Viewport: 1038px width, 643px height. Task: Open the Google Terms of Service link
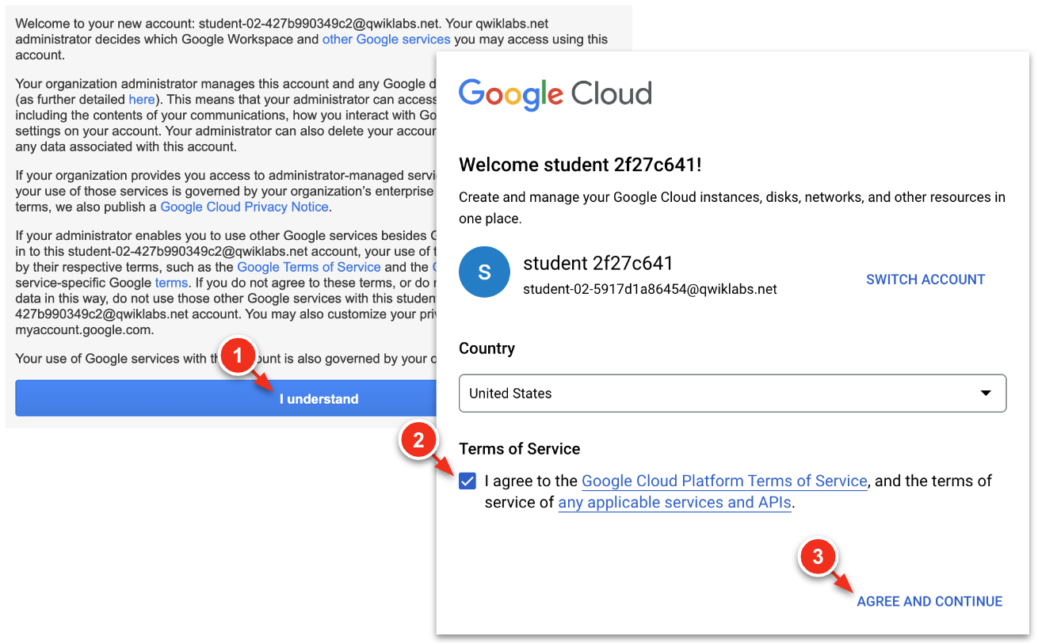pyautogui.click(x=309, y=267)
